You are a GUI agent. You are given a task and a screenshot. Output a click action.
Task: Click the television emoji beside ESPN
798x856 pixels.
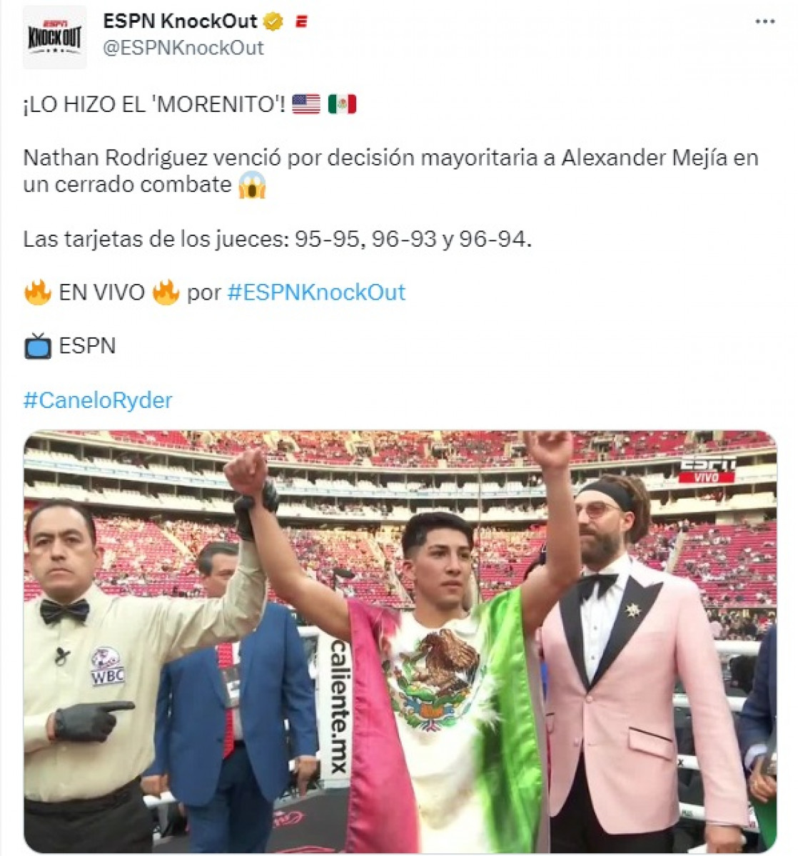[37, 346]
